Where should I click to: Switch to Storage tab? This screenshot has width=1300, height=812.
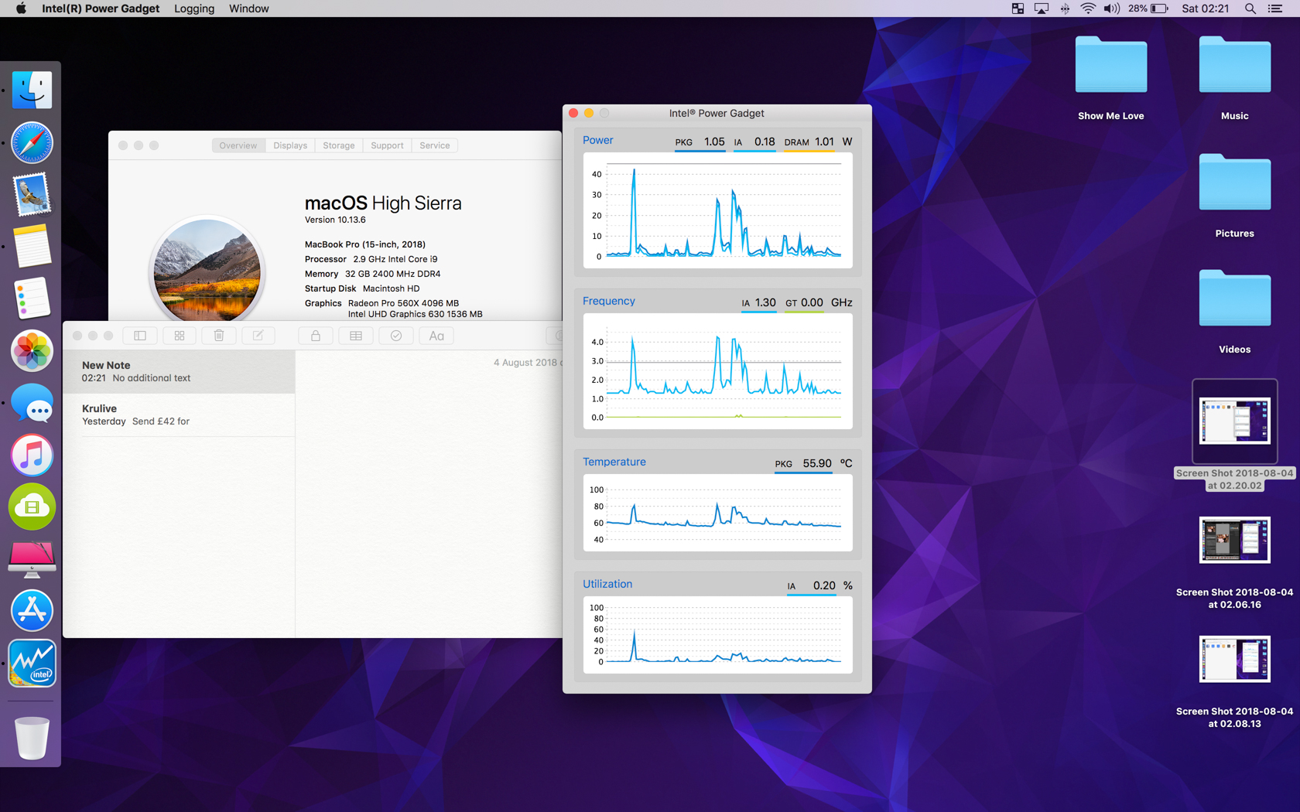[339, 145]
